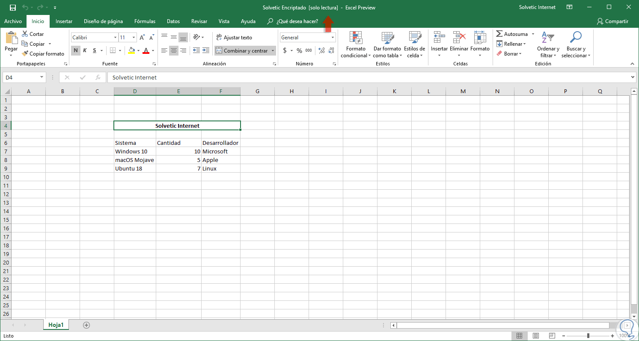Apply thousands separator number style
The width and height of the screenshot is (639, 341).
pyautogui.click(x=309, y=50)
